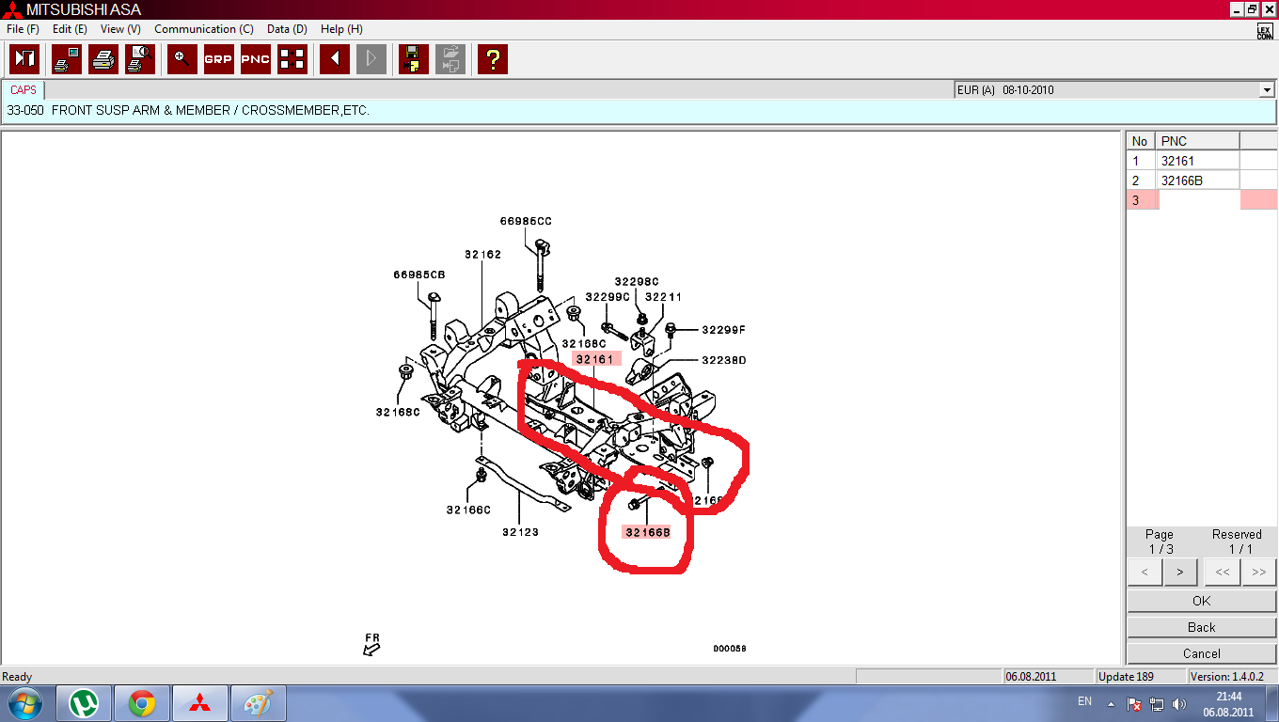Open the Help (H) menu
Viewport: 1279px width, 722px height.
point(341,29)
